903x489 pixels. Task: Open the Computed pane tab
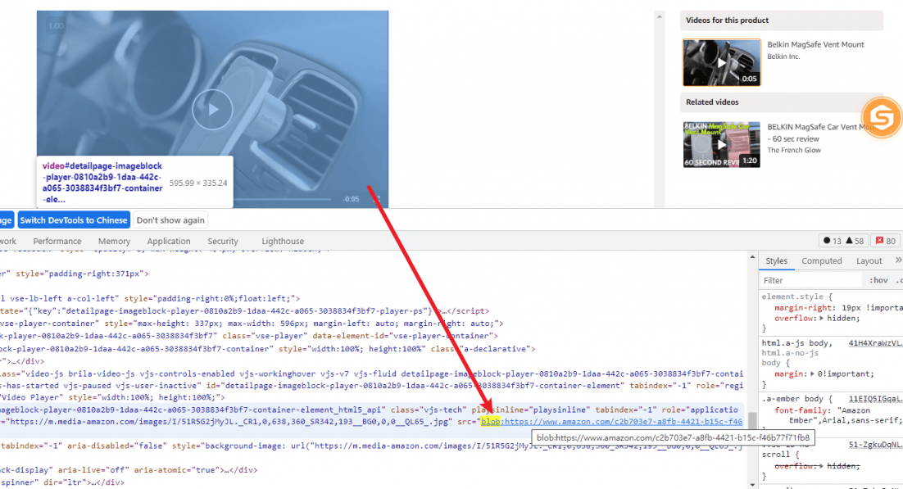click(x=822, y=261)
